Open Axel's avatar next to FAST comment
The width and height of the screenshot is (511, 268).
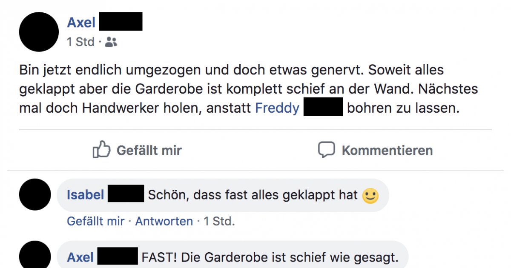pyautogui.click(x=35, y=254)
